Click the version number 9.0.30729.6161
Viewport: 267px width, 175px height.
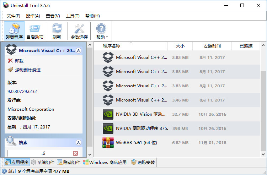(x=23, y=92)
